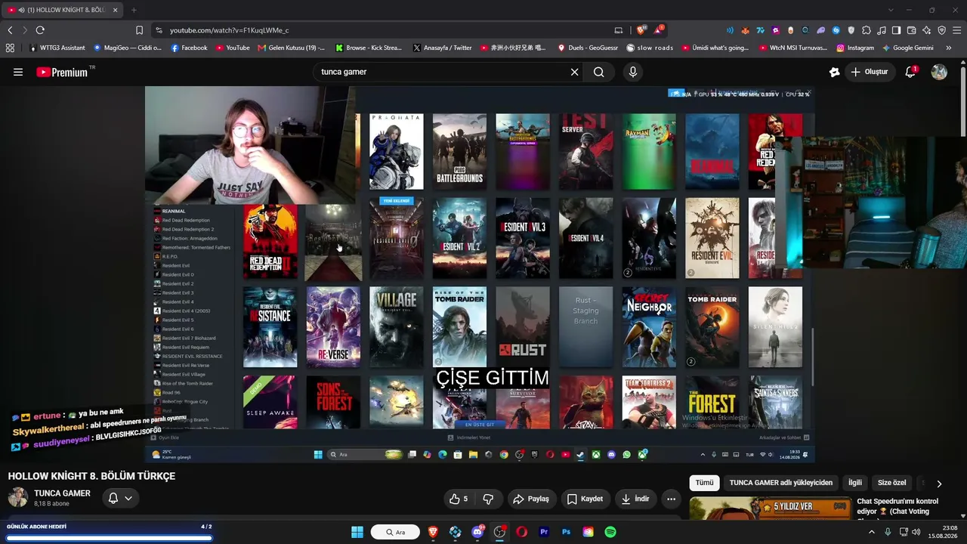Clear the search box with the X
Screen dimensions: 967x544
574,72
